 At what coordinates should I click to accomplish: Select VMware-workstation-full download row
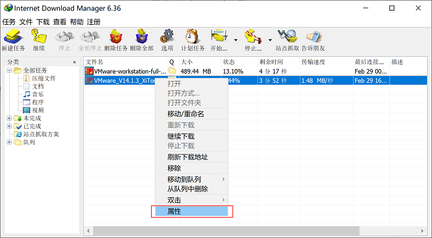click(255, 71)
